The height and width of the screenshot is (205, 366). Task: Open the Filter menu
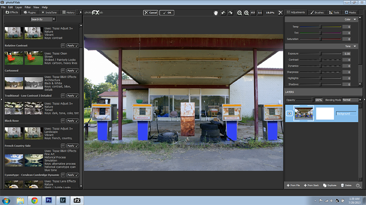point(27,7)
